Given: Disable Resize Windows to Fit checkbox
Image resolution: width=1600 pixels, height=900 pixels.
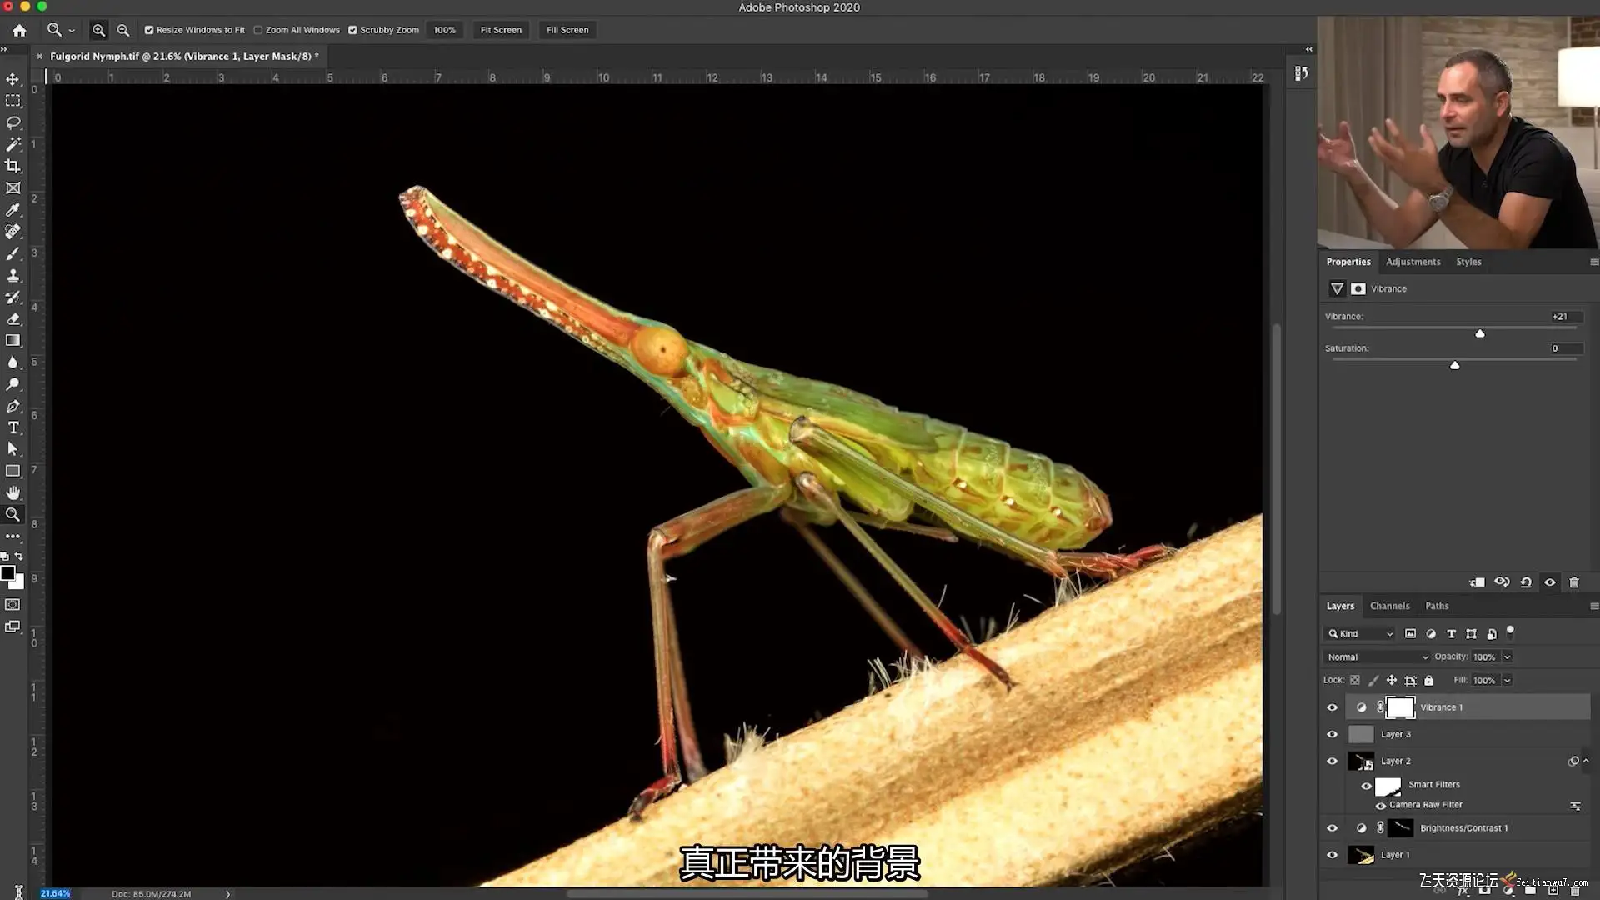Looking at the screenshot, I should [x=149, y=30].
